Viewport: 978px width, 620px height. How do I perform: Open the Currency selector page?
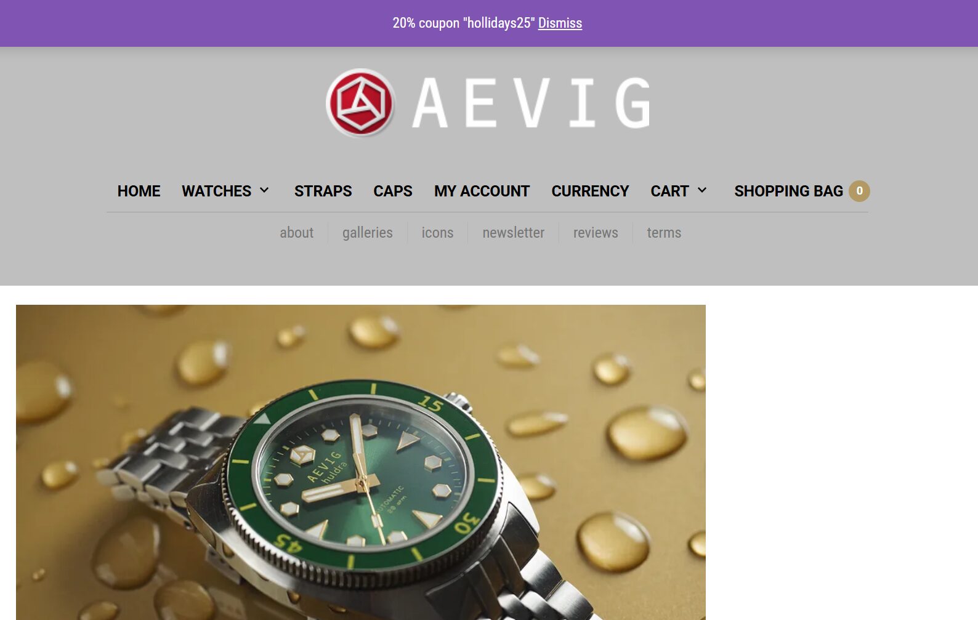point(590,191)
